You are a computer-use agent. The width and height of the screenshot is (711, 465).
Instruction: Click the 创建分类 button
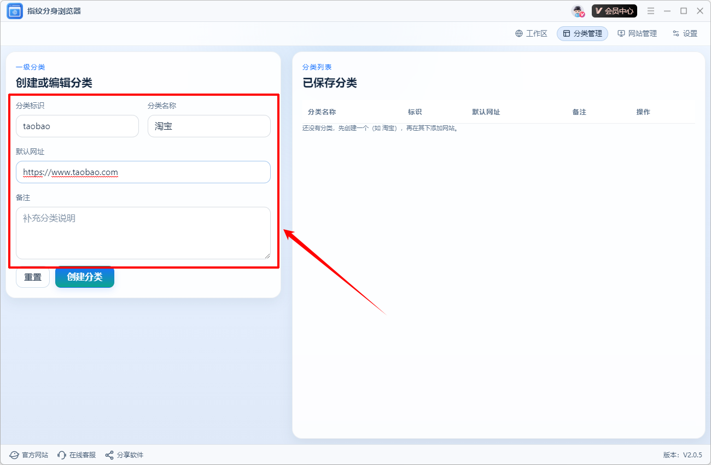click(x=85, y=277)
